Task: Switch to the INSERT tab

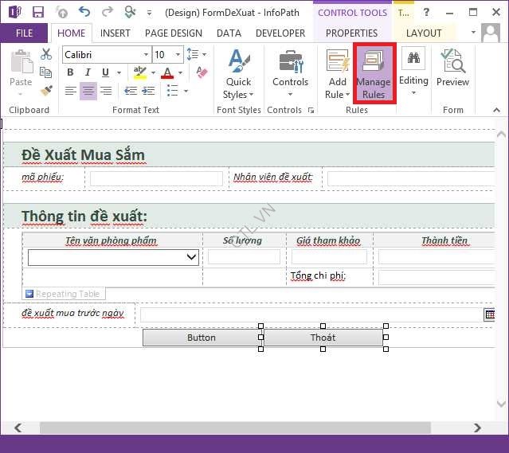Action: [x=116, y=33]
